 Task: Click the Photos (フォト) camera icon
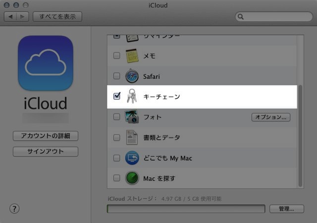[132, 116]
